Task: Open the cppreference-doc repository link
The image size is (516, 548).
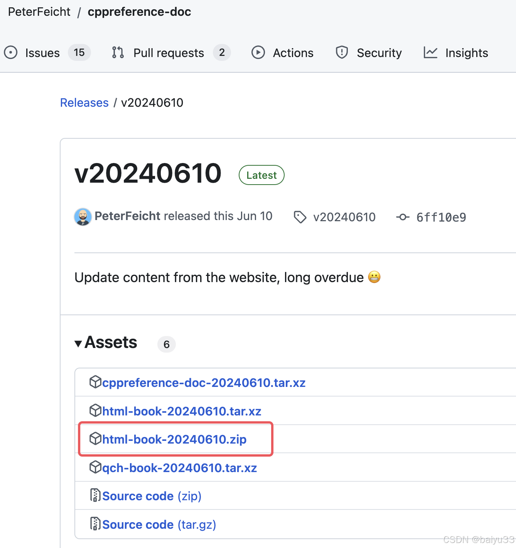Action: pyautogui.click(x=139, y=12)
